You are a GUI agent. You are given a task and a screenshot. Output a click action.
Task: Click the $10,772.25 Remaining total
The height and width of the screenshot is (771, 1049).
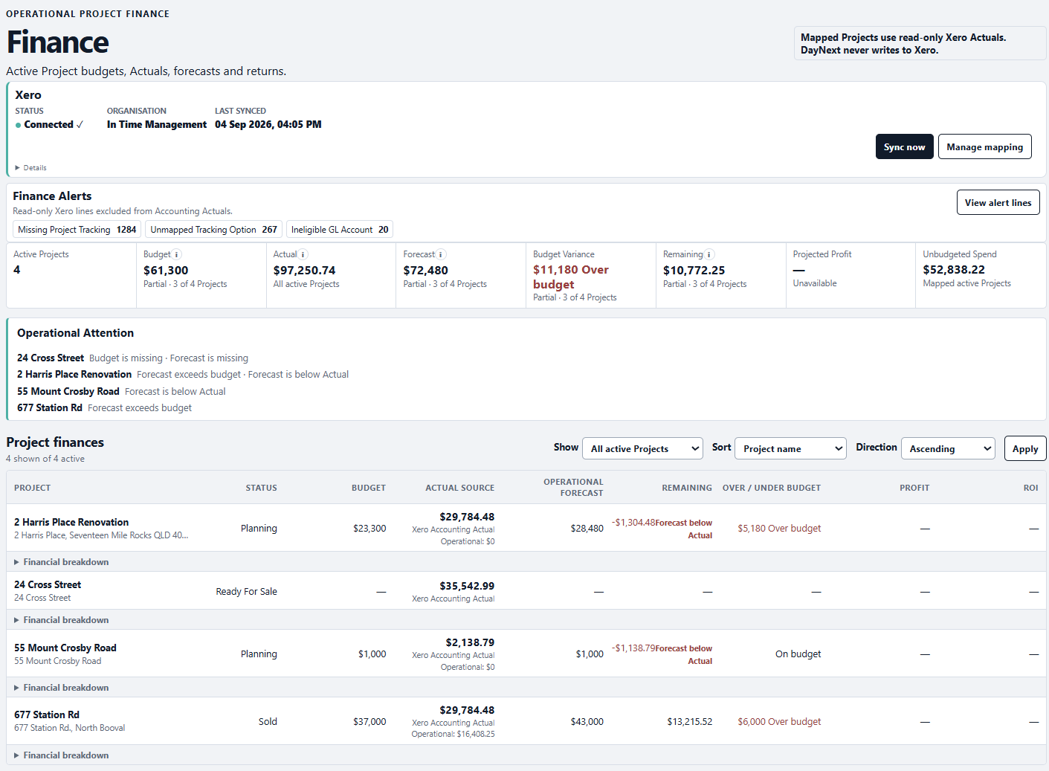coord(694,271)
